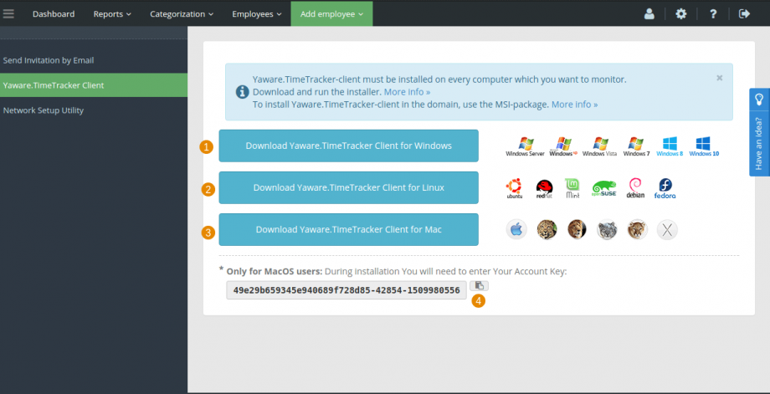
Task: Open More info link about installer
Action: tap(407, 92)
